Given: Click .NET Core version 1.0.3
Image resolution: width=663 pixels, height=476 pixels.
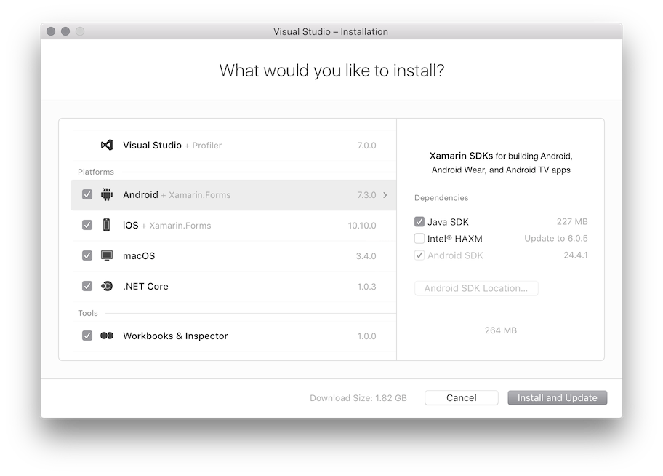Looking at the screenshot, I should pyautogui.click(x=366, y=286).
